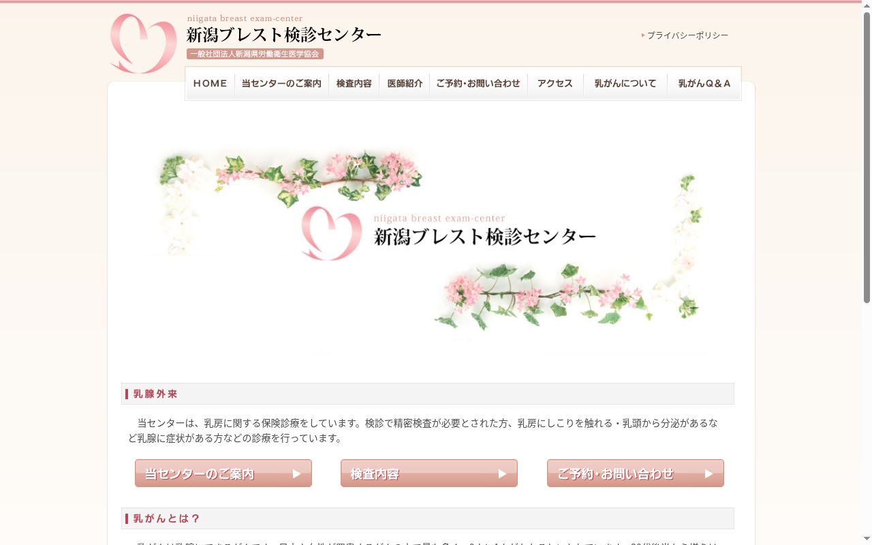This screenshot has height=545, width=872.
Task: Open 乳がんについて navigation item
Action: (x=625, y=83)
